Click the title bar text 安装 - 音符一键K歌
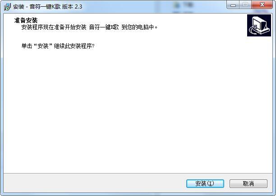Image resolution: width=276 pixels, height=196 pixels. pos(37,7)
